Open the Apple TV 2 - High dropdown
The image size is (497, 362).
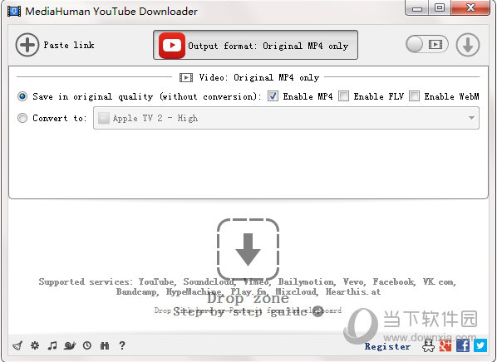pos(286,118)
